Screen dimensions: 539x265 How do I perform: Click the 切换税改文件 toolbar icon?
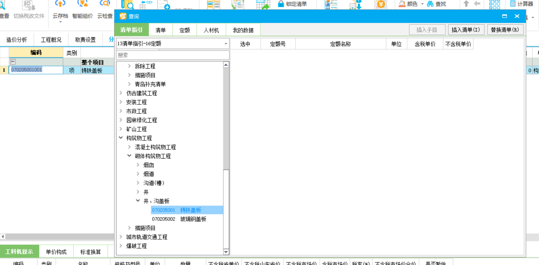pyautogui.click(x=29, y=5)
